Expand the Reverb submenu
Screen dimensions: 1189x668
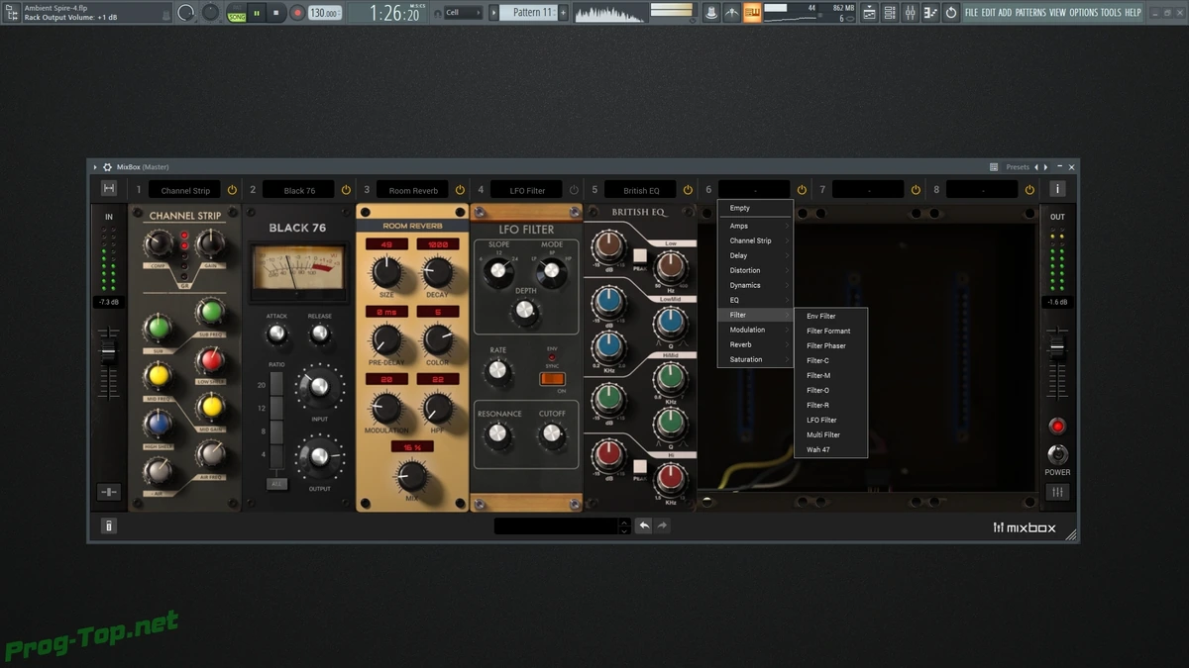755,344
